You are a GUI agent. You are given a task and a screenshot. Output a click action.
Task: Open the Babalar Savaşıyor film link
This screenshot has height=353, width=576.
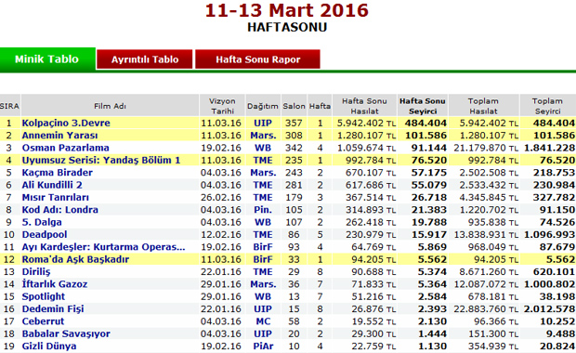point(66,333)
